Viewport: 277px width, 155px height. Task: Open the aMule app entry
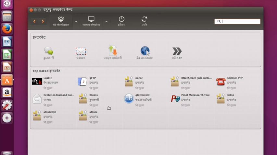click(x=99, y=117)
